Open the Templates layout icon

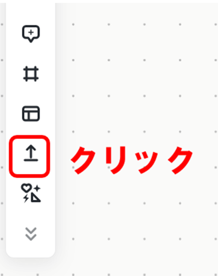pyautogui.click(x=31, y=114)
